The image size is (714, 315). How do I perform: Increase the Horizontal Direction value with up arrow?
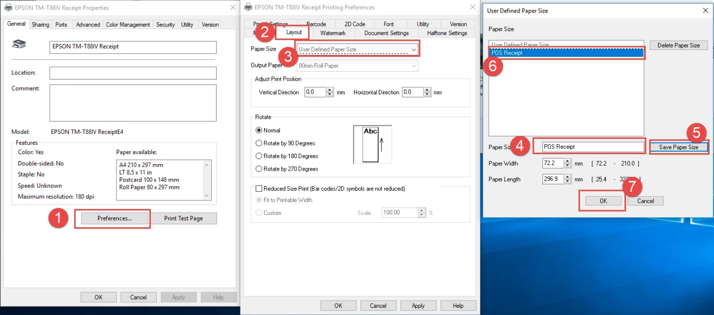point(427,90)
